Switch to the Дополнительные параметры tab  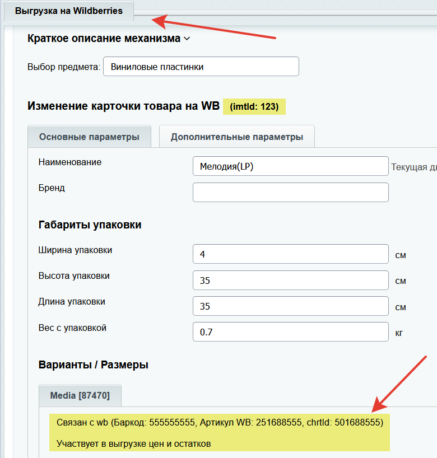[236, 137]
